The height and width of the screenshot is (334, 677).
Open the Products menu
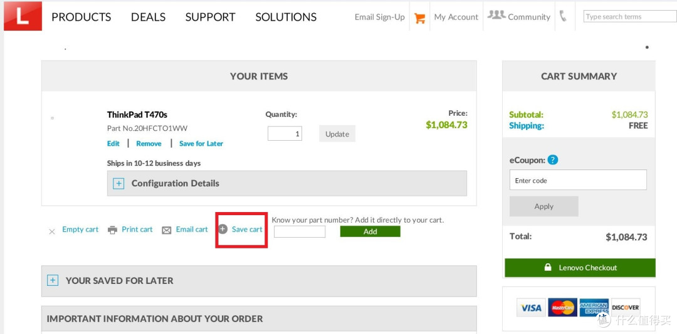click(x=81, y=17)
